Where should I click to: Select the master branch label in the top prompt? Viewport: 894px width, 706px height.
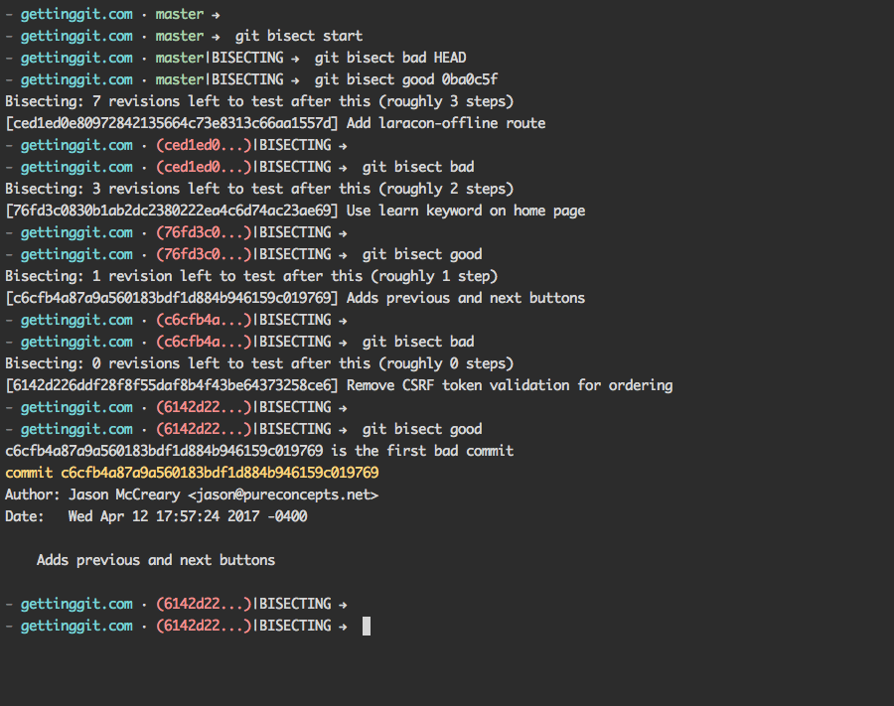pos(179,14)
